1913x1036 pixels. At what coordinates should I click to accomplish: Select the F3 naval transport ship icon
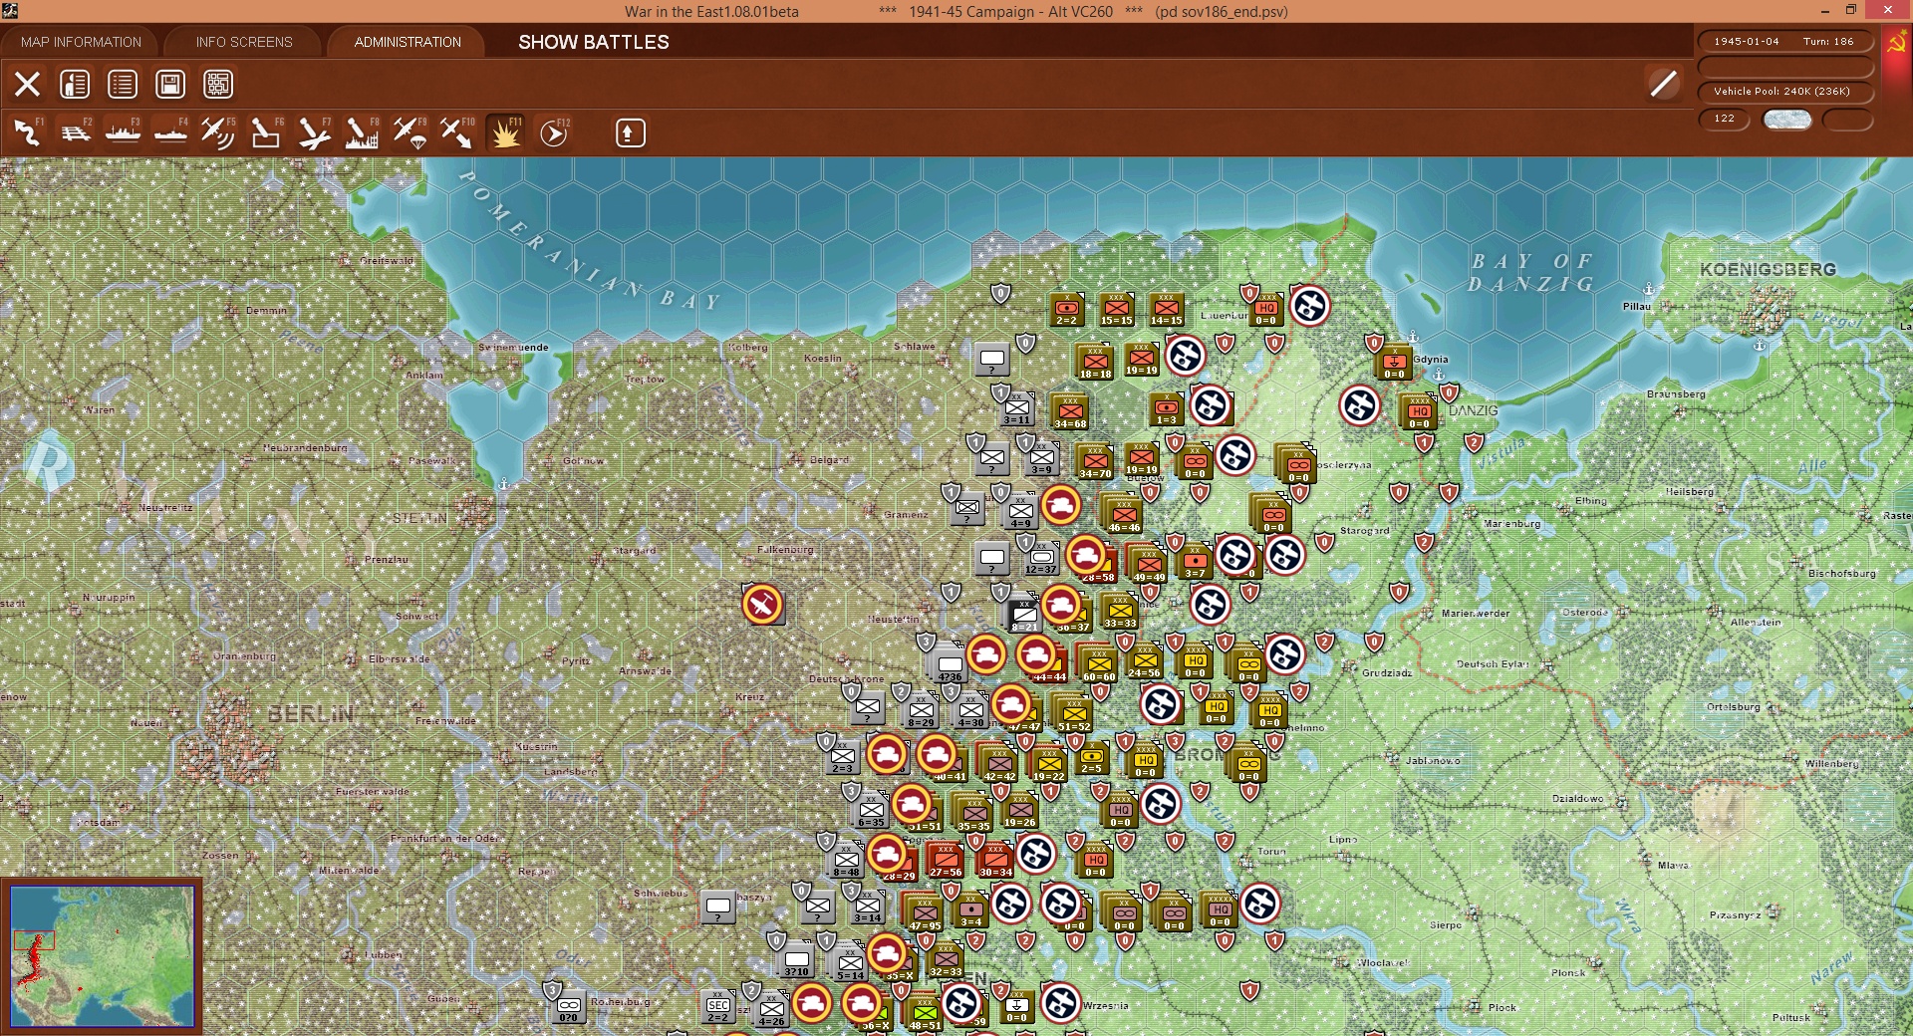point(124,132)
